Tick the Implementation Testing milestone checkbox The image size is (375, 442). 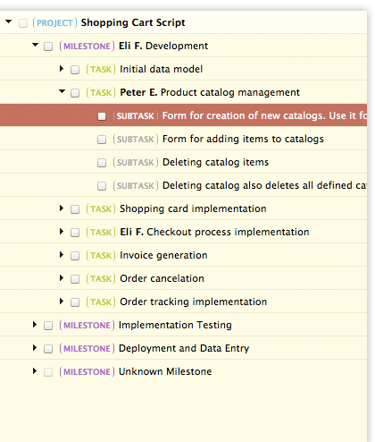tap(48, 326)
